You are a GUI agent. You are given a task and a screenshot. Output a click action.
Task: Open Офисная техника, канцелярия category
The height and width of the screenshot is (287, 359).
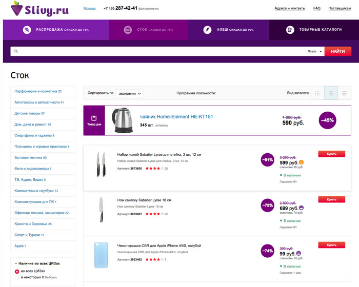(x=42, y=213)
